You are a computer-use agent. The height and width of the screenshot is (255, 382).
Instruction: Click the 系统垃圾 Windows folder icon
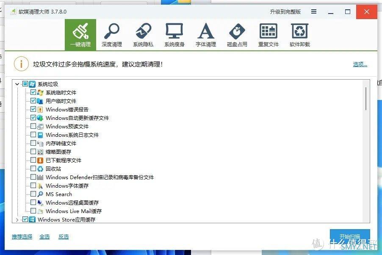(x=32, y=84)
